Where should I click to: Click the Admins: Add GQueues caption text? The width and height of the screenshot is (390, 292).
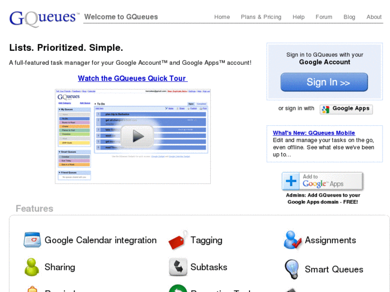[x=323, y=199]
